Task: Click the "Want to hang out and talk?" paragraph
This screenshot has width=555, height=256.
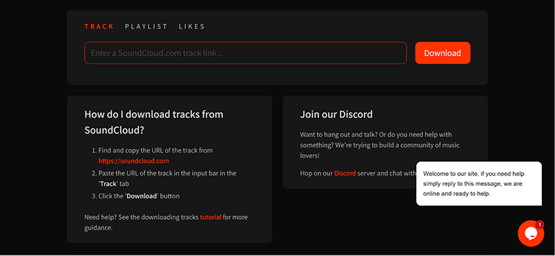Action: [379, 145]
